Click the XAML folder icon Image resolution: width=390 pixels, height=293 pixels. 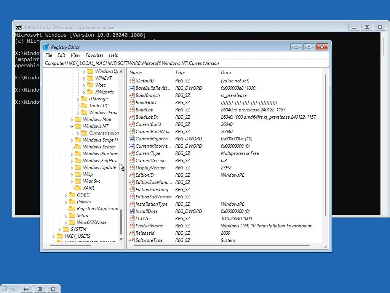pyautogui.click(x=78, y=188)
